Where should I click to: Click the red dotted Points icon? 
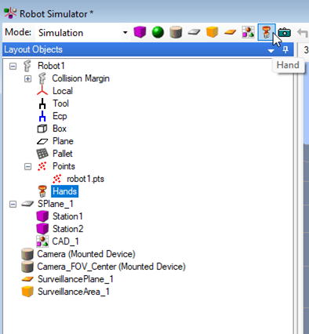click(42, 166)
